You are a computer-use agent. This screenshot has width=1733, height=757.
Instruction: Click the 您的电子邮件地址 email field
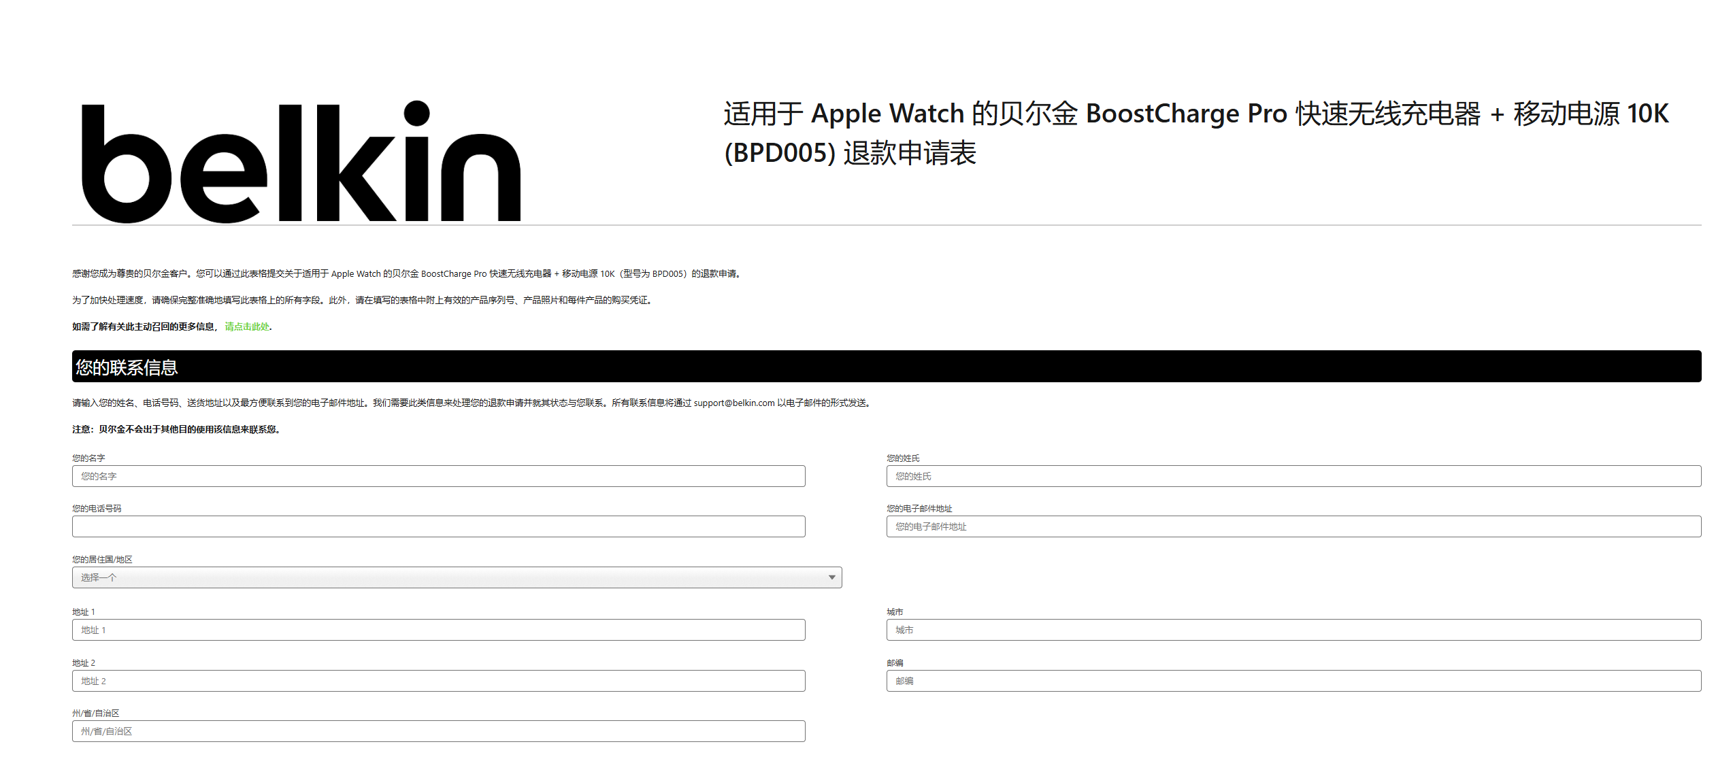[x=1293, y=526]
